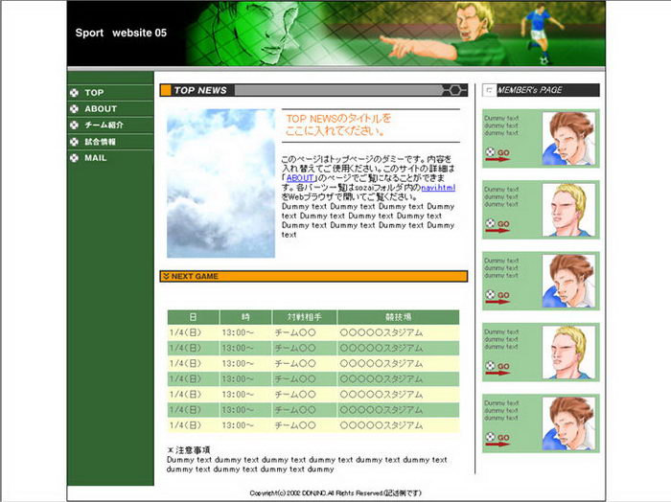Follow the ABOUT hyperlink in the news text
The image size is (671, 502).
301,178
